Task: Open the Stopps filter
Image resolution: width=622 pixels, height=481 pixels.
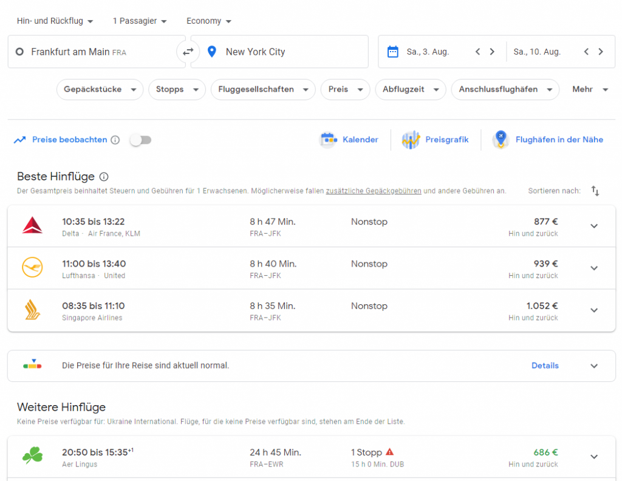Action: pos(176,89)
